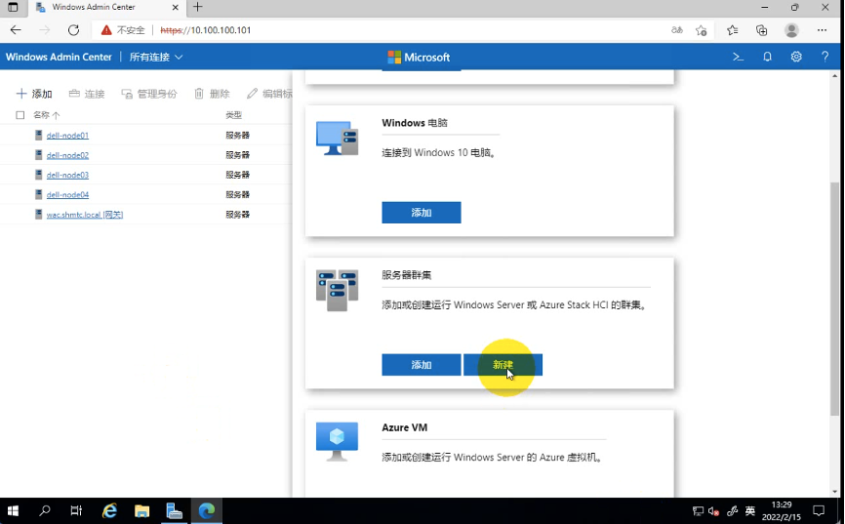The height and width of the screenshot is (524, 845).
Task: Launch Internet Explorer from taskbar
Action: pos(110,510)
